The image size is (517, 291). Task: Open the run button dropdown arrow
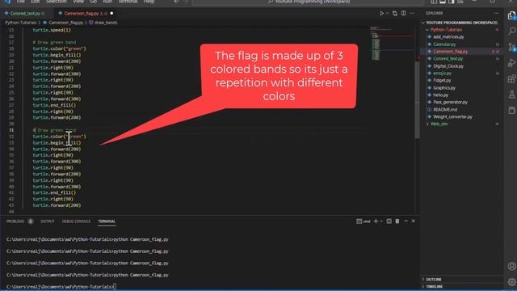pos(388,13)
